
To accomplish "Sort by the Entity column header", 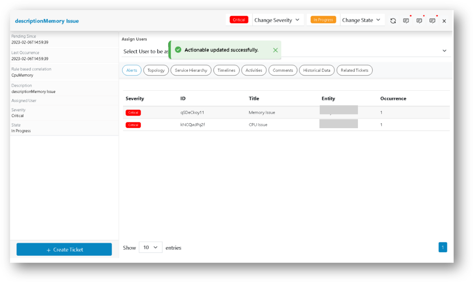I will point(328,99).
